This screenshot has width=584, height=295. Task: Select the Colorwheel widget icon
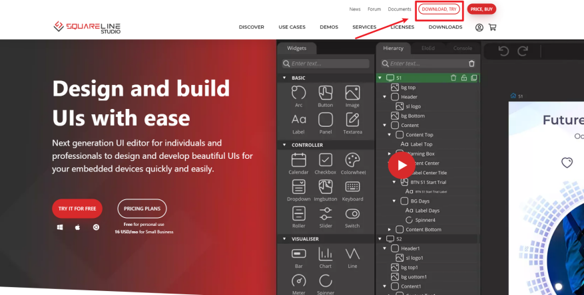coord(352,160)
